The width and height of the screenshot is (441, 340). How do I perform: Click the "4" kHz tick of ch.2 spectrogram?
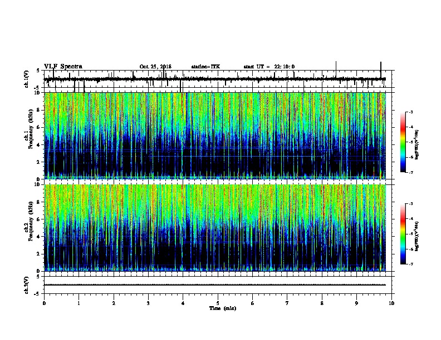40,237
